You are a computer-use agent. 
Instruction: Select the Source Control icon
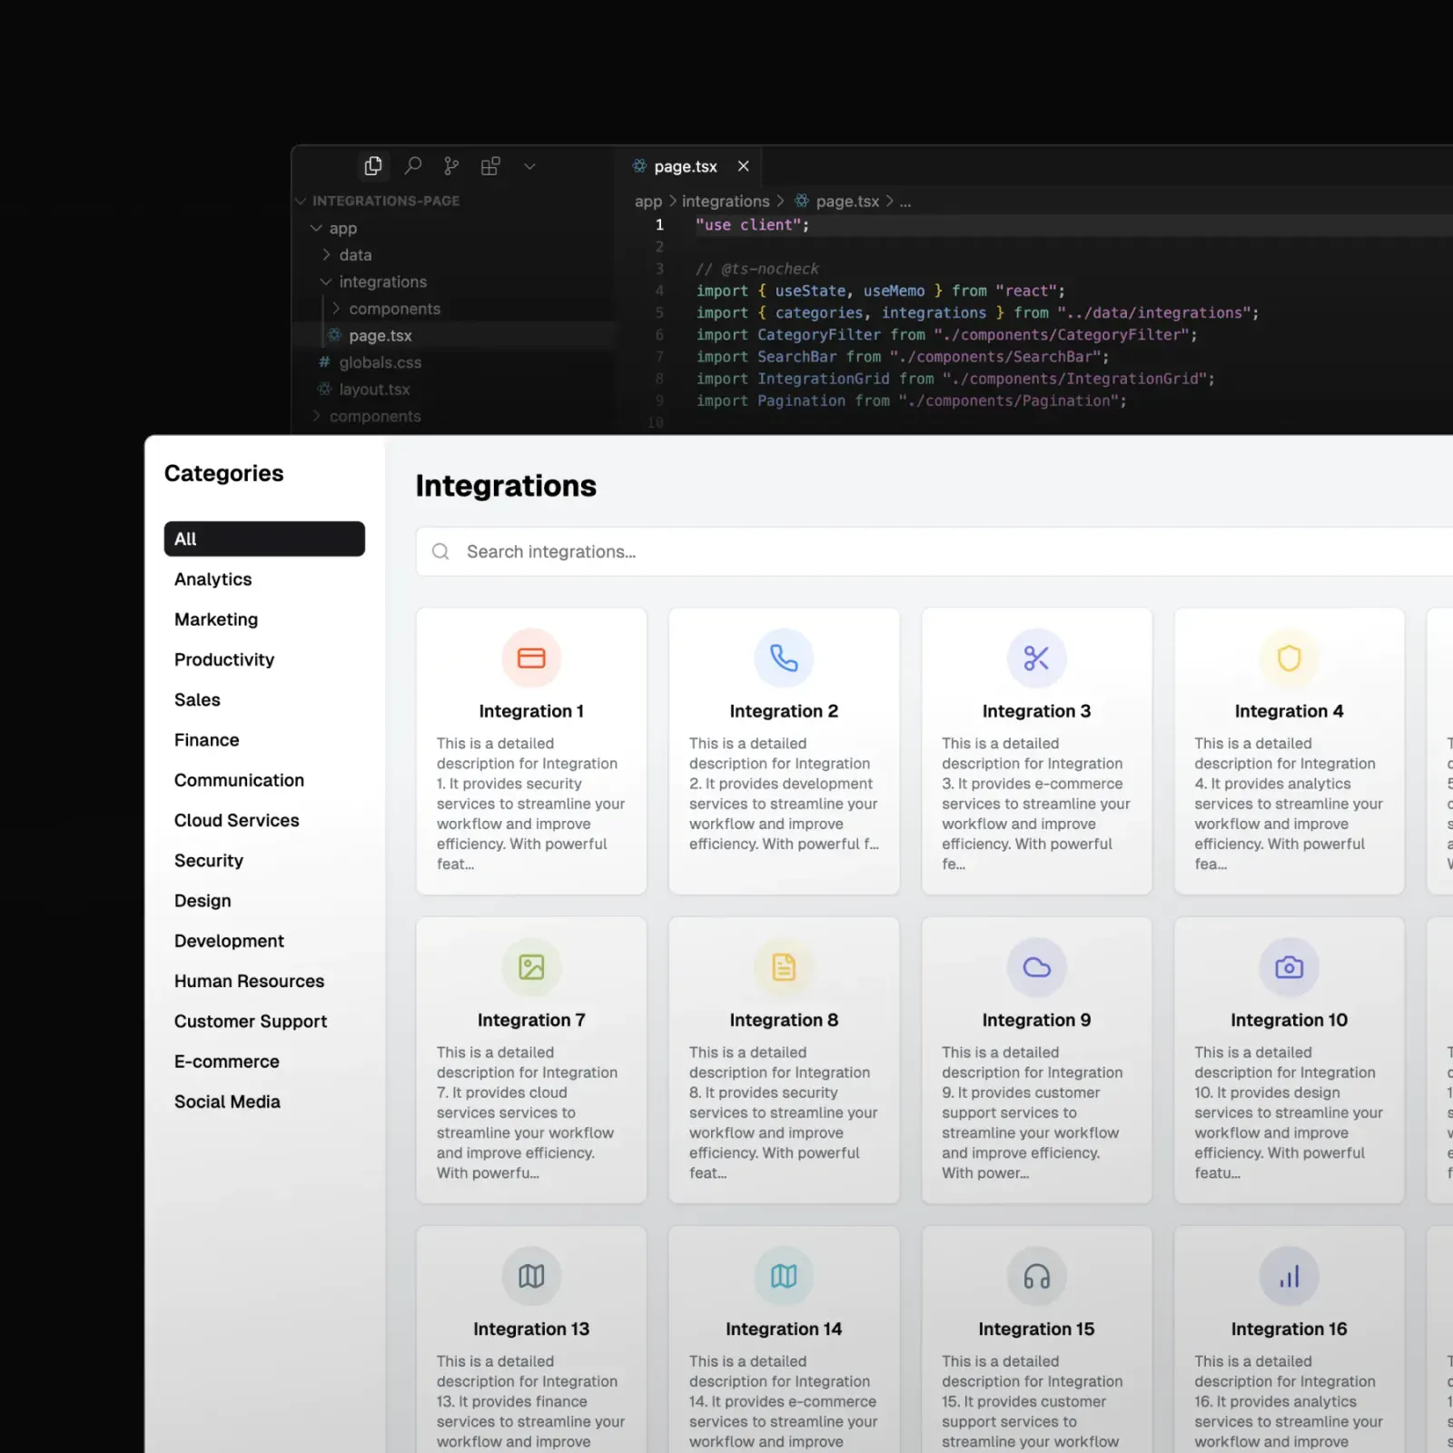click(451, 166)
